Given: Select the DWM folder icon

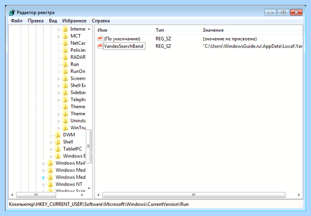Looking at the screenshot, I should [58, 135].
